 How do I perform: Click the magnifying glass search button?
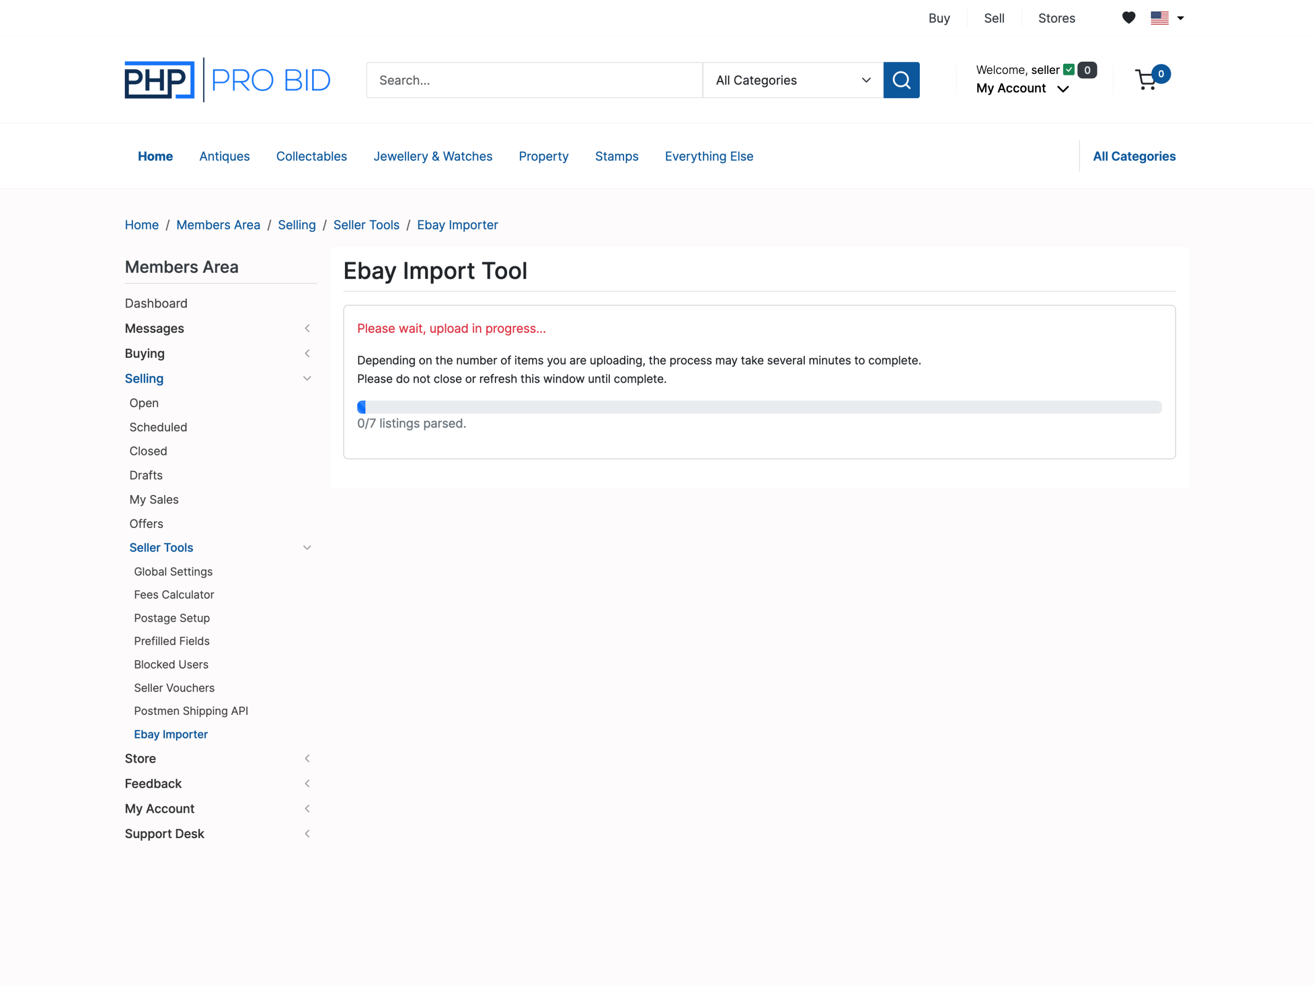[901, 80]
